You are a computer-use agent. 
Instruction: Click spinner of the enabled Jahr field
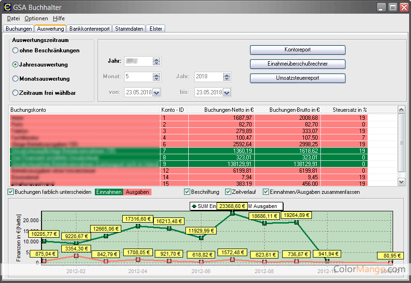coord(157,61)
